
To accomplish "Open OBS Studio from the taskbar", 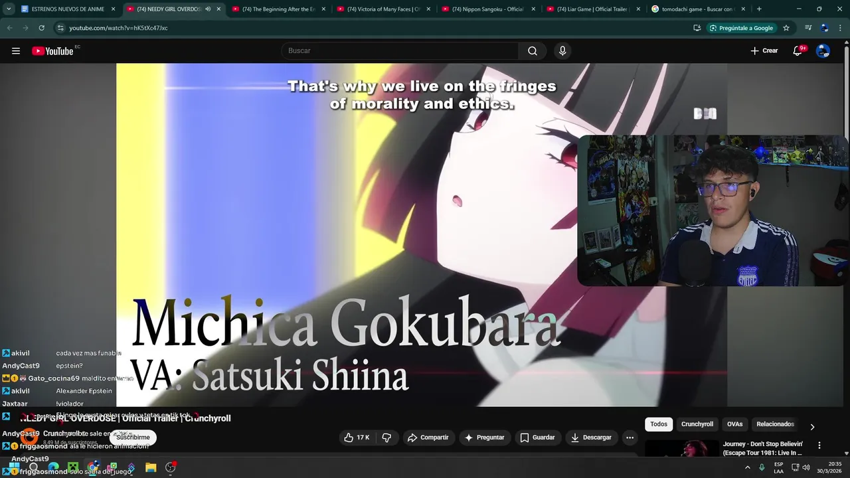I will [x=171, y=467].
